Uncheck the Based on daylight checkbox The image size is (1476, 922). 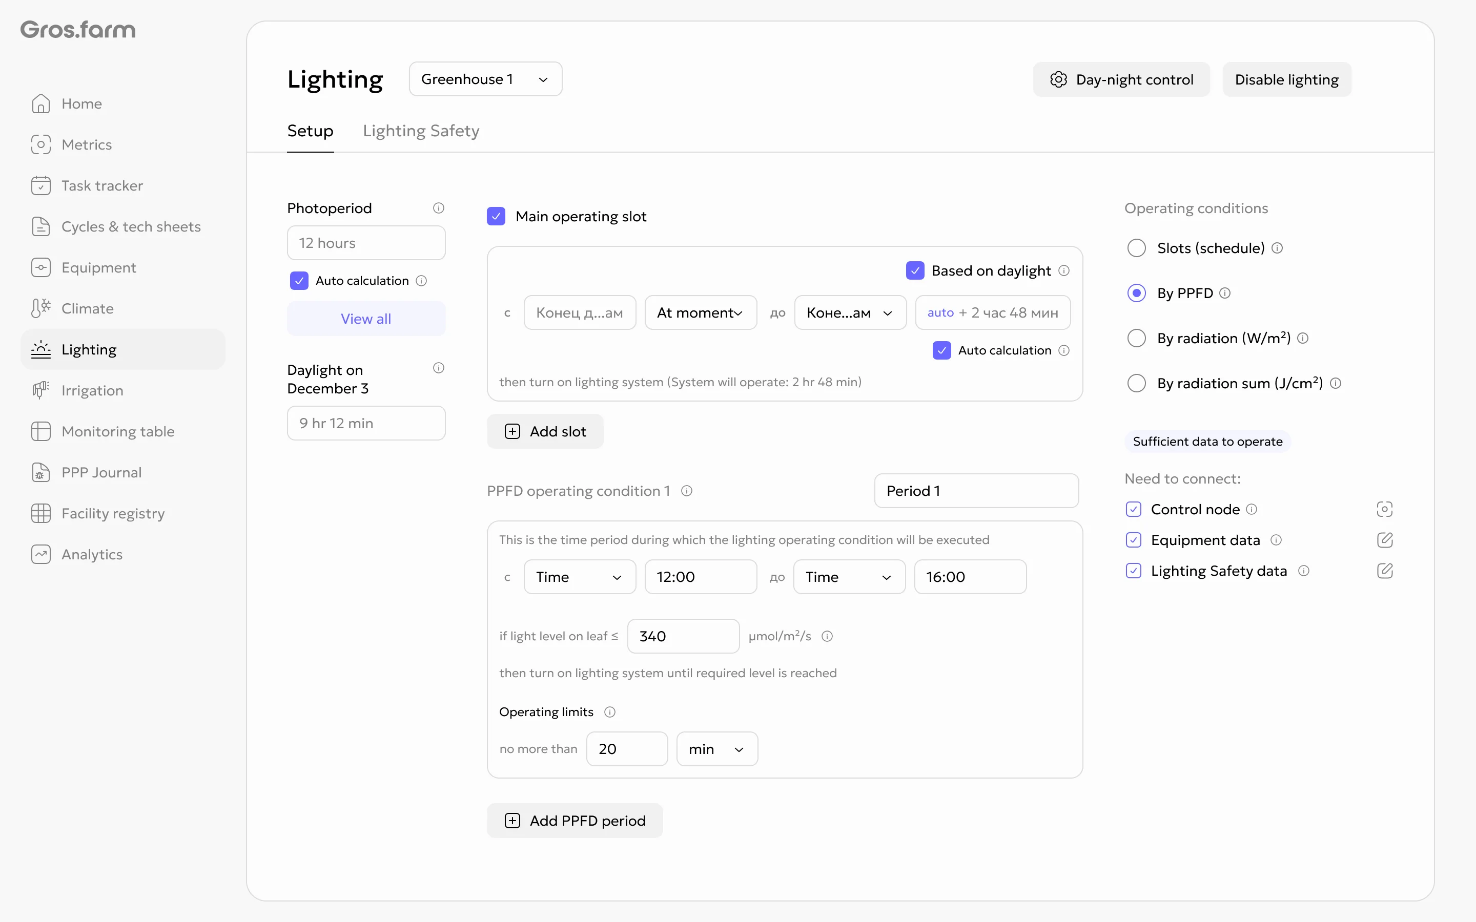click(915, 270)
